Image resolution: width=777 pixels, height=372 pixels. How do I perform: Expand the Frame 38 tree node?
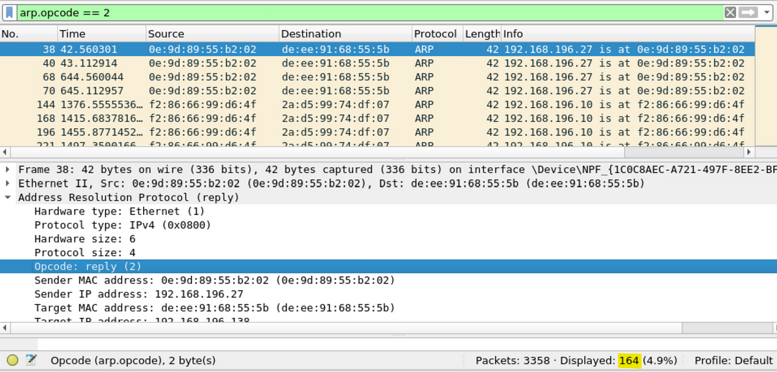point(7,170)
